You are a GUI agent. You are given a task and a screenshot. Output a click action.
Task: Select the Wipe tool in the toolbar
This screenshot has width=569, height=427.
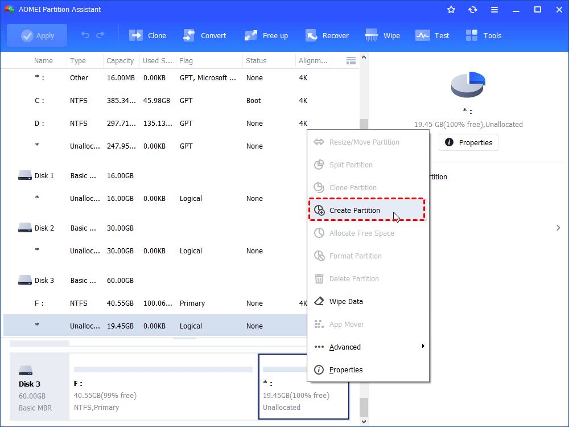click(x=382, y=35)
